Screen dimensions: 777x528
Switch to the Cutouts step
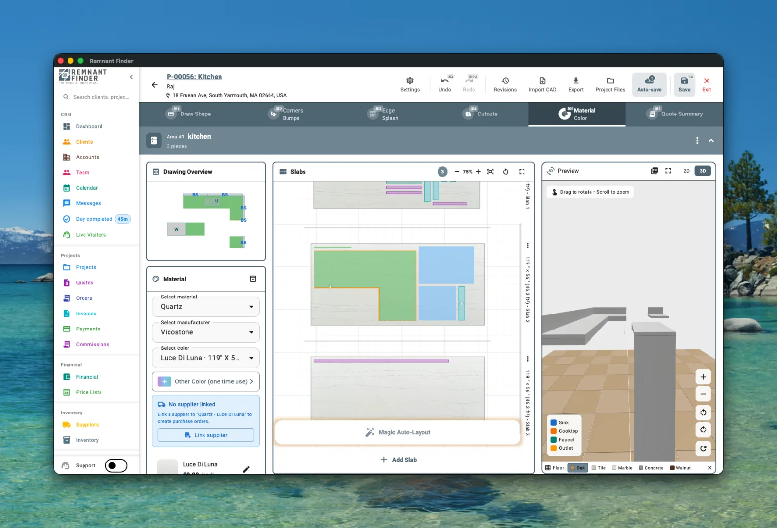tap(480, 114)
